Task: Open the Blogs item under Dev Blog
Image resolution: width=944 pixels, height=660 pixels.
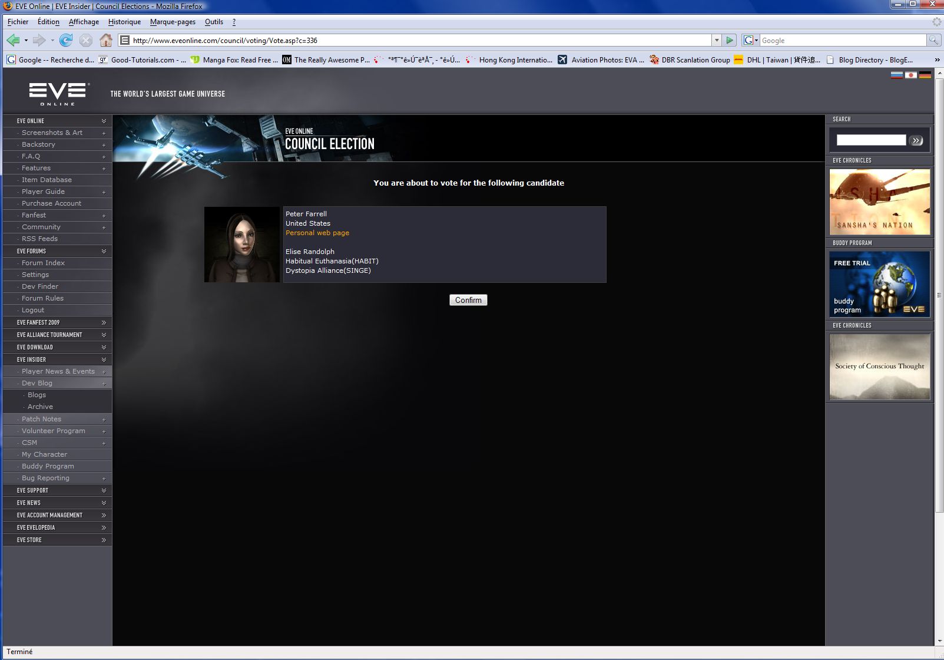Action: point(37,395)
